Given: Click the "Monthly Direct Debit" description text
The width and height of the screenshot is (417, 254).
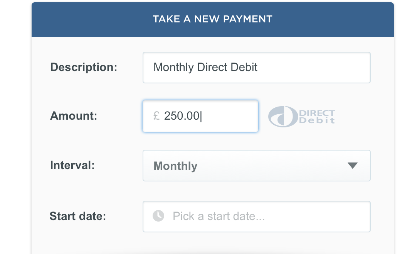Looking at the screenshot, I should 205,68.
